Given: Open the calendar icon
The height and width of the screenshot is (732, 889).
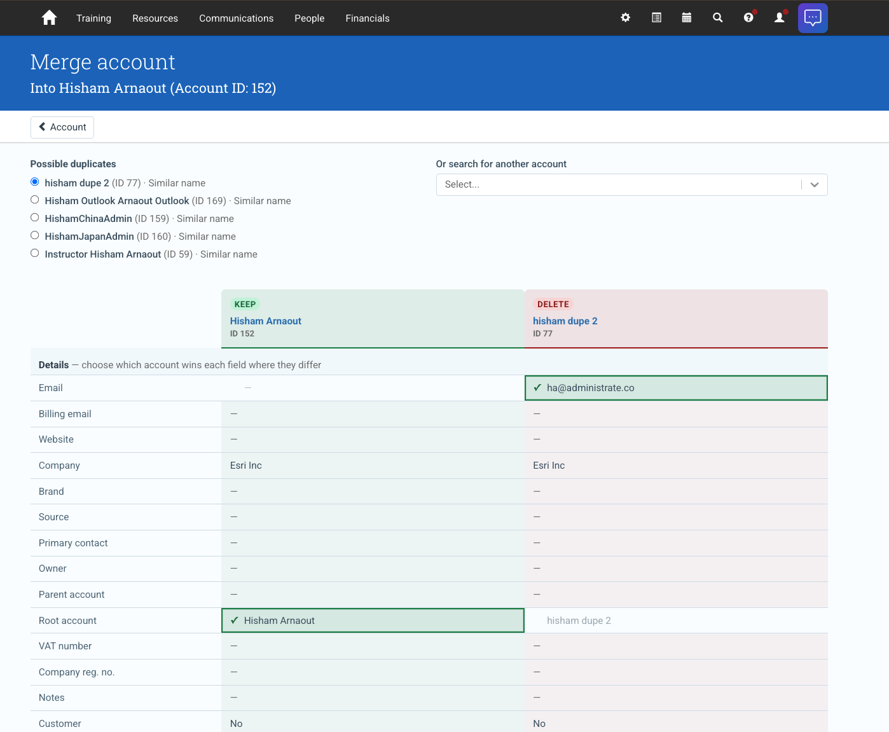Looking at the screenshot, I should point(687,18).
